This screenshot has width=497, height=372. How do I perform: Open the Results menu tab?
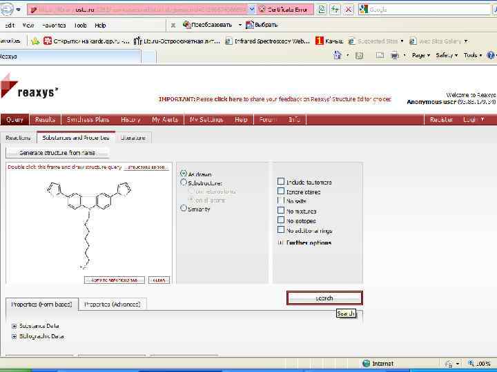[45, 120]
